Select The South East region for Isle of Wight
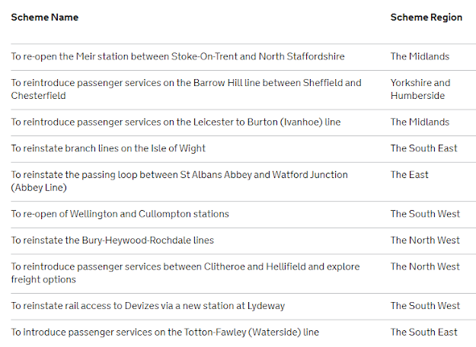The width and height of the screenshot is (476, 347). pyautogui.click(x=423, y=148)
